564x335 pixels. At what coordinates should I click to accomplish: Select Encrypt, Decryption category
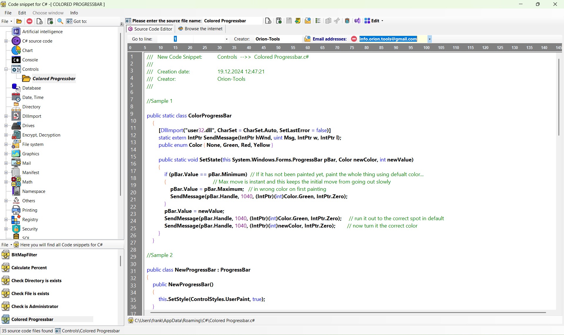coord(41,135)
